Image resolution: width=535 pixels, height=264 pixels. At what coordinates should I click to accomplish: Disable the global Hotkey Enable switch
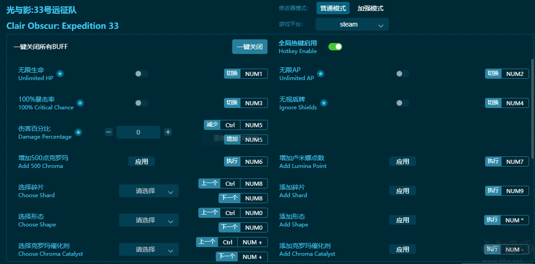(335, 47)
